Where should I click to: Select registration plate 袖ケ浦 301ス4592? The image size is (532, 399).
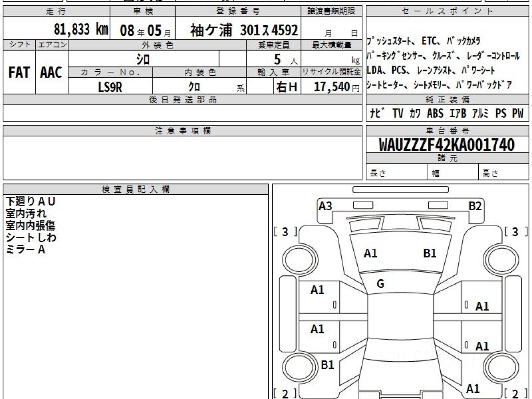click(x=244, y=30)
